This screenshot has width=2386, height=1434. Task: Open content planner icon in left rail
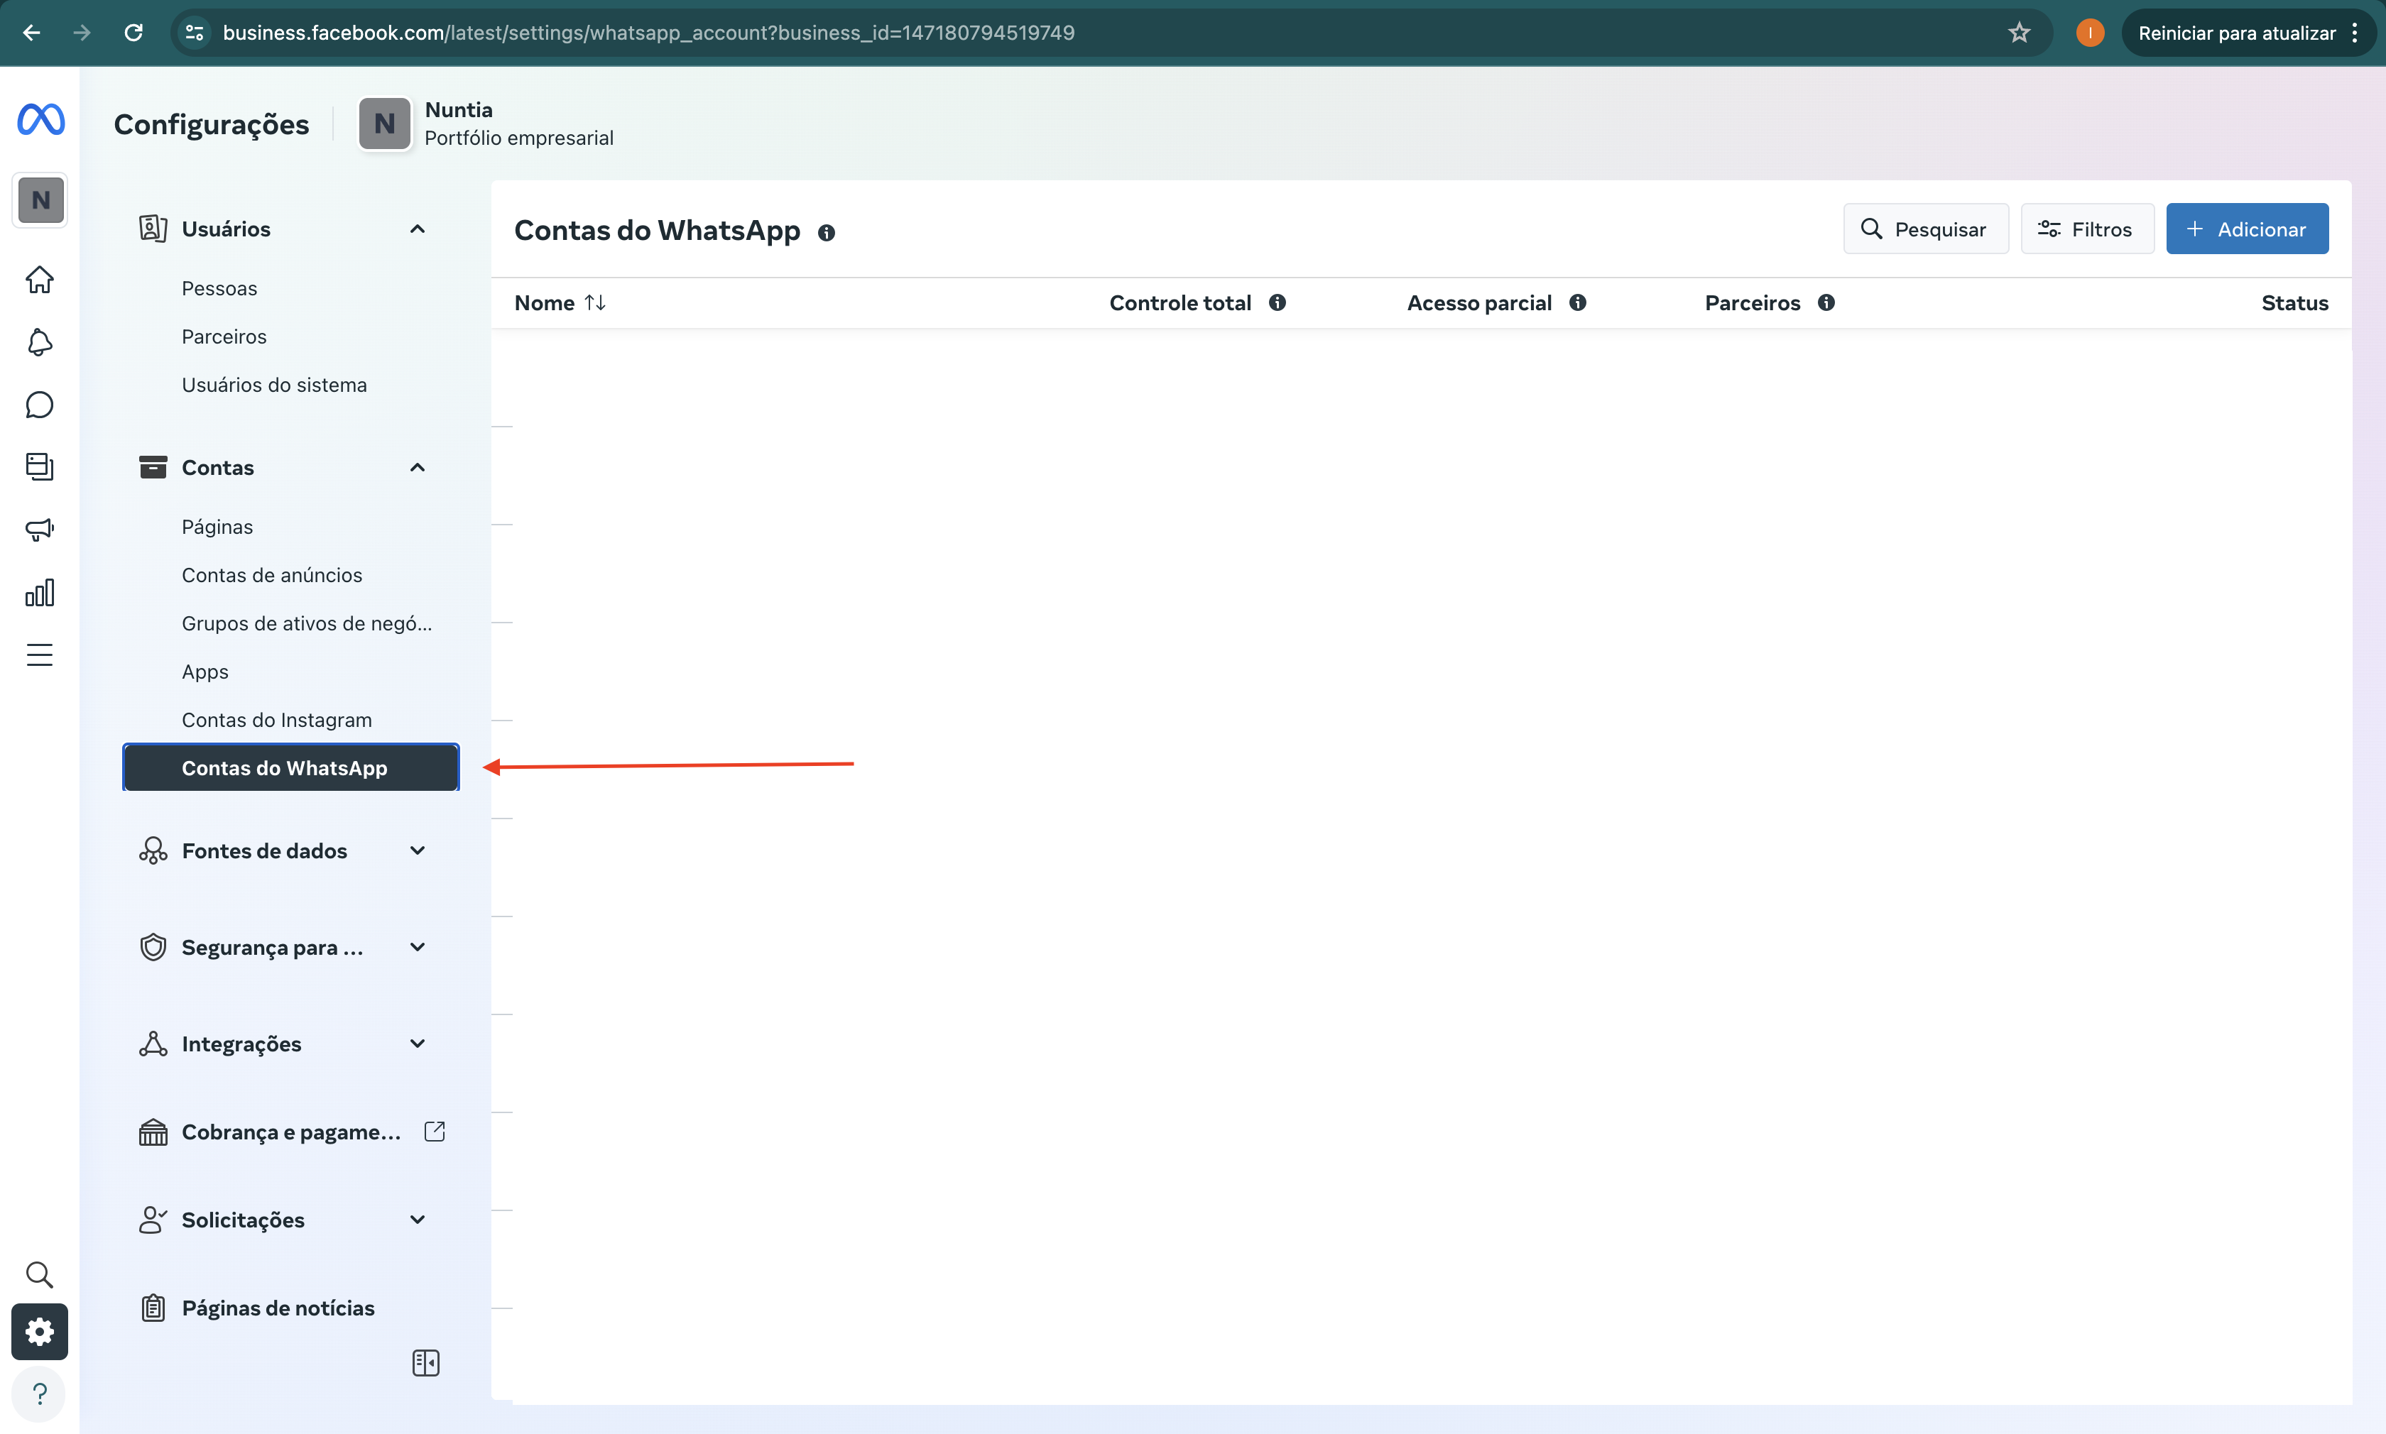pos(40,466)
